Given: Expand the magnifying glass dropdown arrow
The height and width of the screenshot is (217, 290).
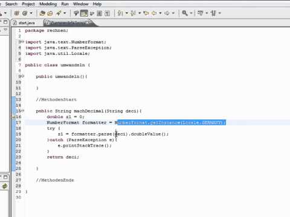Looking at the screenshot, I should point(191,13).
